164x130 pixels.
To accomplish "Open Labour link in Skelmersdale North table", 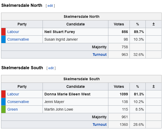I will coord(13,32).
